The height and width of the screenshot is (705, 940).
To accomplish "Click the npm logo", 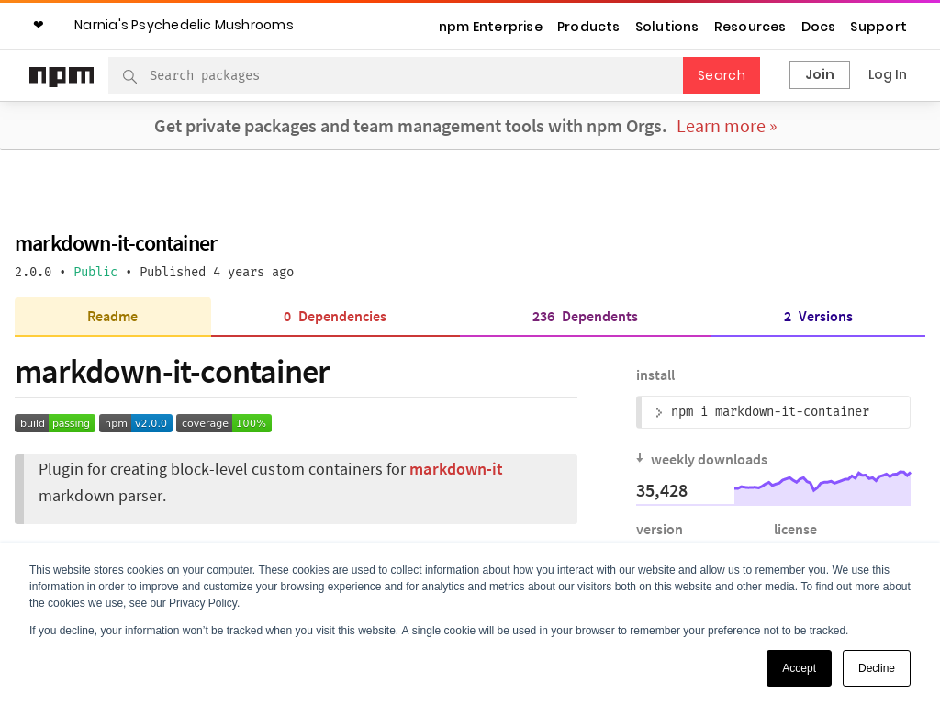I will 62,76.
